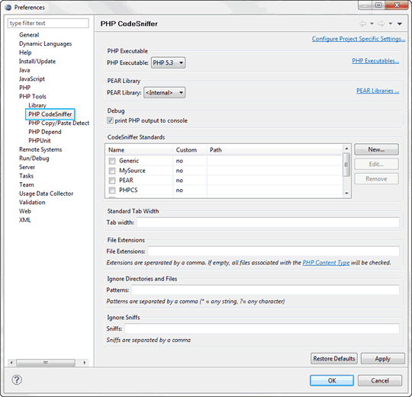The width and height of the screenshot is (412, 397).
Task: Select JavaScript preferences category
Action: (x=32, y=79)
